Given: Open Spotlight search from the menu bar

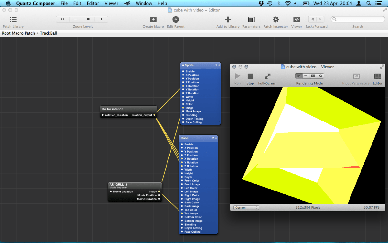Looking at the screenshot, I should click(369, 3).
